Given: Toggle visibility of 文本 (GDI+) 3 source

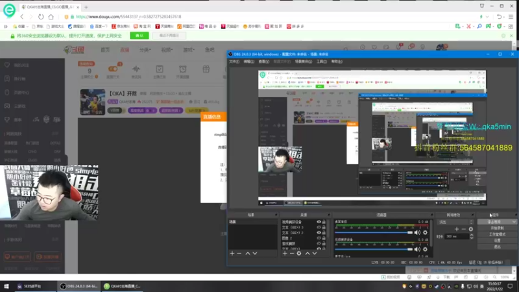Looking at the screenshot, I should pyautogui.click(x=319, y=228).
